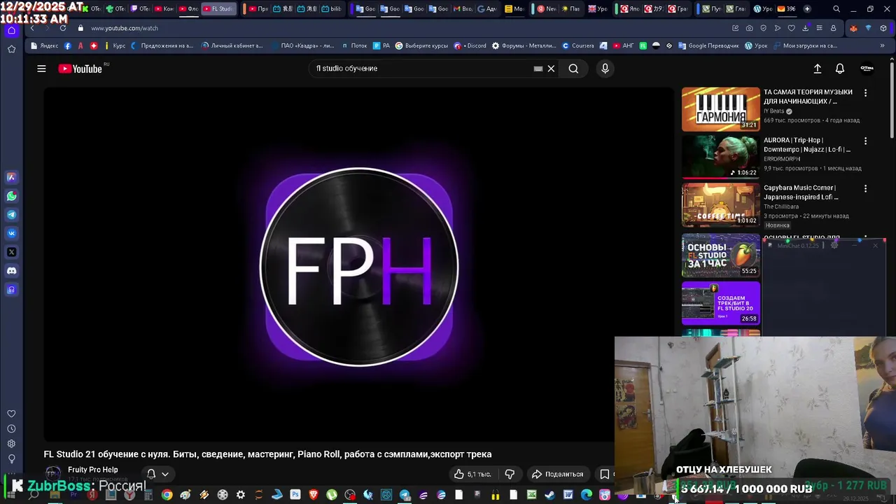Open Google Chrome from the taskbar
896x504 pixels.
coord(167,495)
